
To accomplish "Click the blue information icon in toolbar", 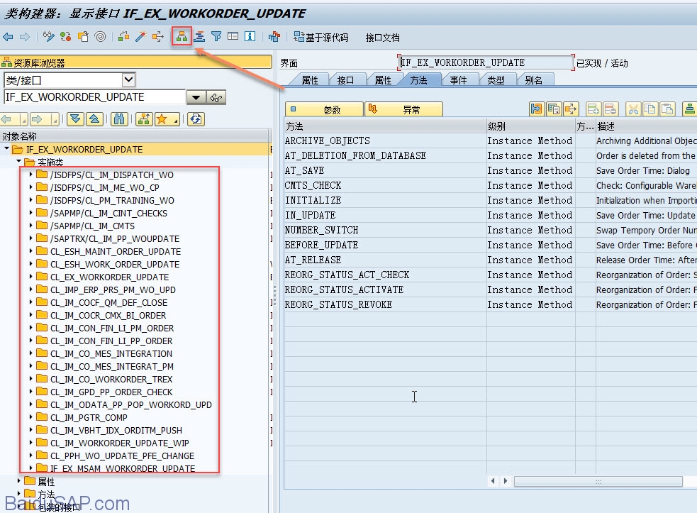I will 250,37.
